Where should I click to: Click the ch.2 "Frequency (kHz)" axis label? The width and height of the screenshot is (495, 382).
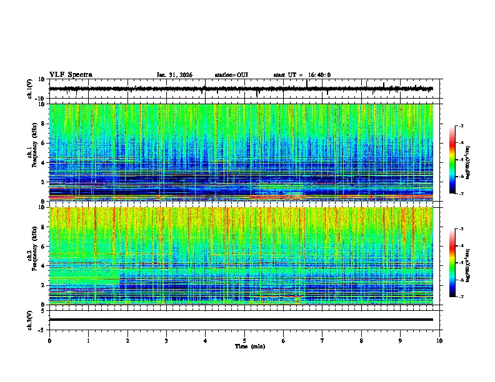(34, 248)
